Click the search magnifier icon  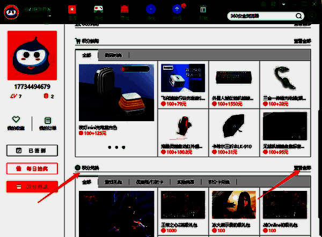click(x=298, y=16)
